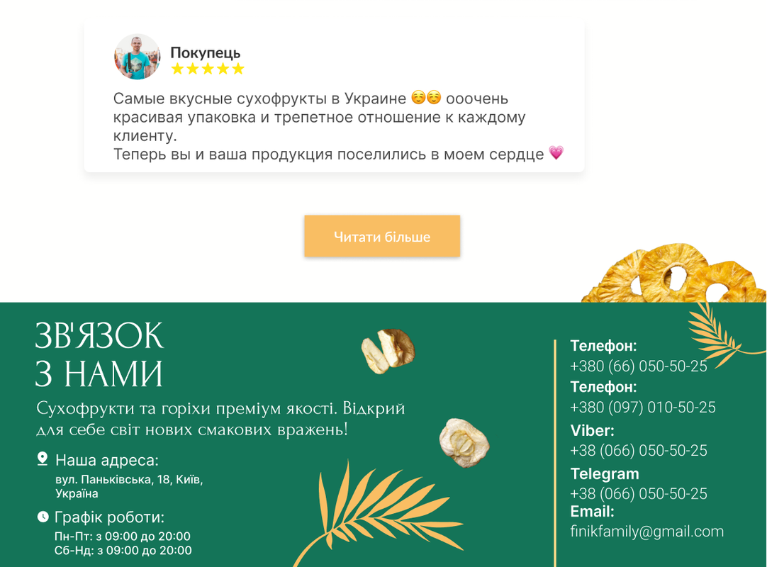The image size is (767, 567).
Task: Open the email link finikfamily@gmail.com
Action: 646,532
